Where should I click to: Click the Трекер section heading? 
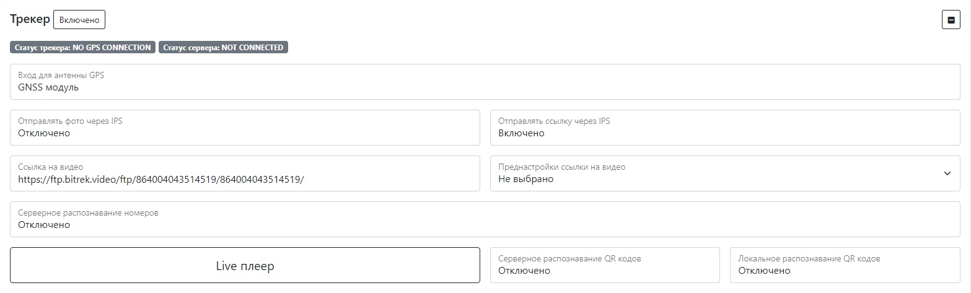pyautogui.click(x=30, y=19)
